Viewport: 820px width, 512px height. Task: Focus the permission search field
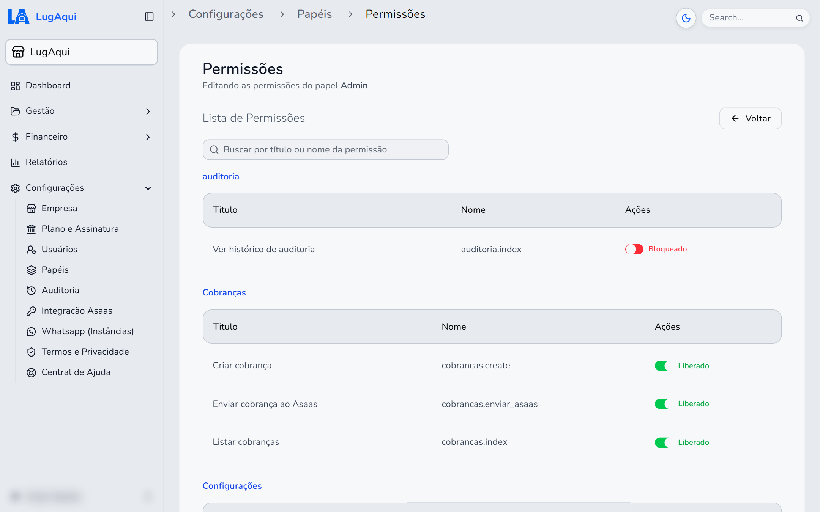(325, 149)
